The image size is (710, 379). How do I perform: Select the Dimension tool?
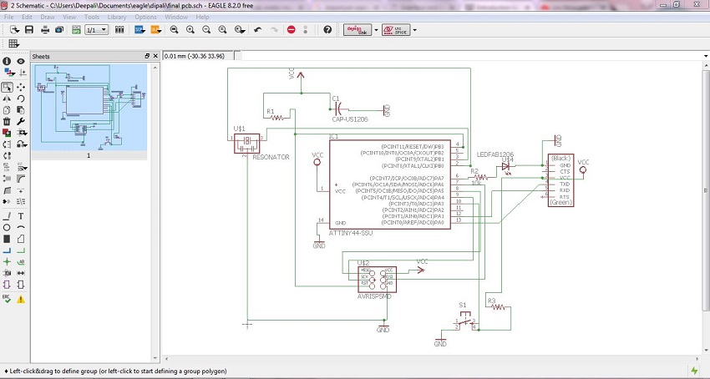coord(21,273)
